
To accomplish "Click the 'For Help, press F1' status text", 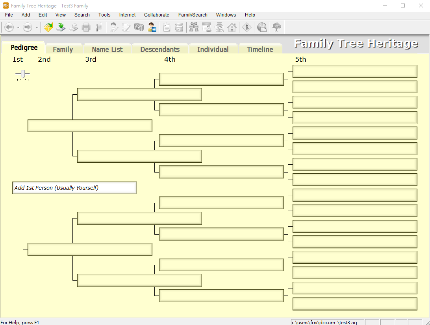I will pos(20,322).
